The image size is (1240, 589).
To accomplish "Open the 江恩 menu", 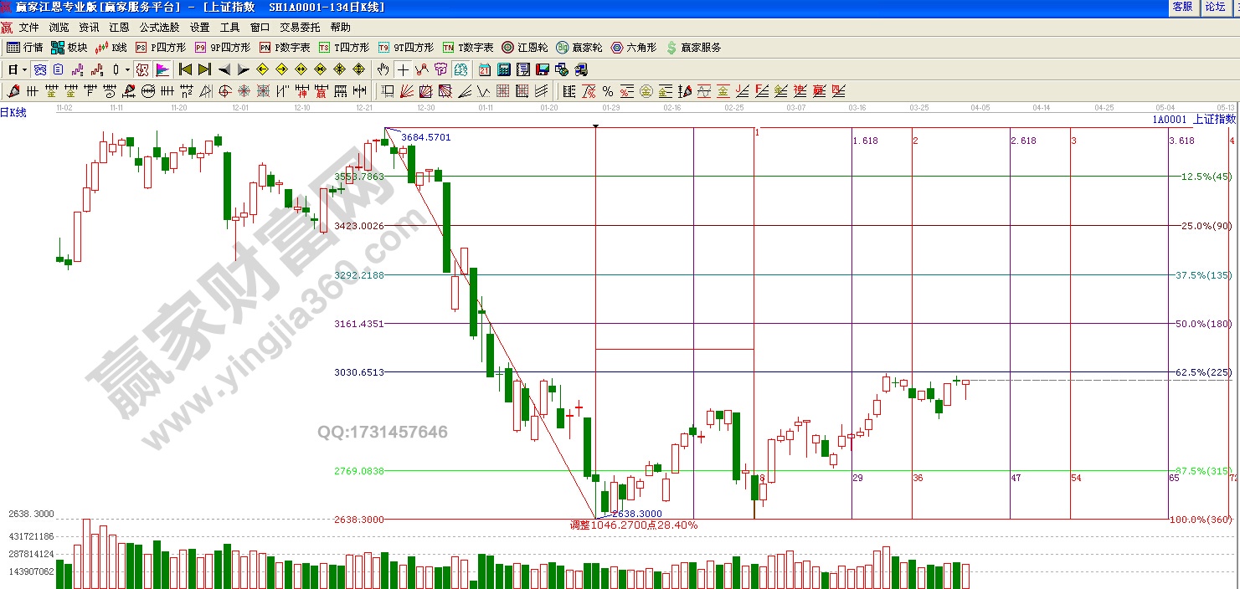I will [119, 28].
